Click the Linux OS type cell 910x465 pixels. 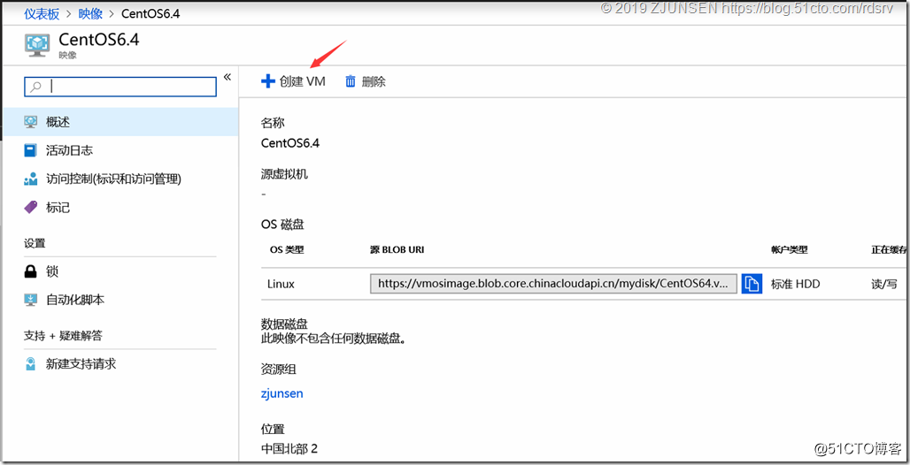click(281, 284)
